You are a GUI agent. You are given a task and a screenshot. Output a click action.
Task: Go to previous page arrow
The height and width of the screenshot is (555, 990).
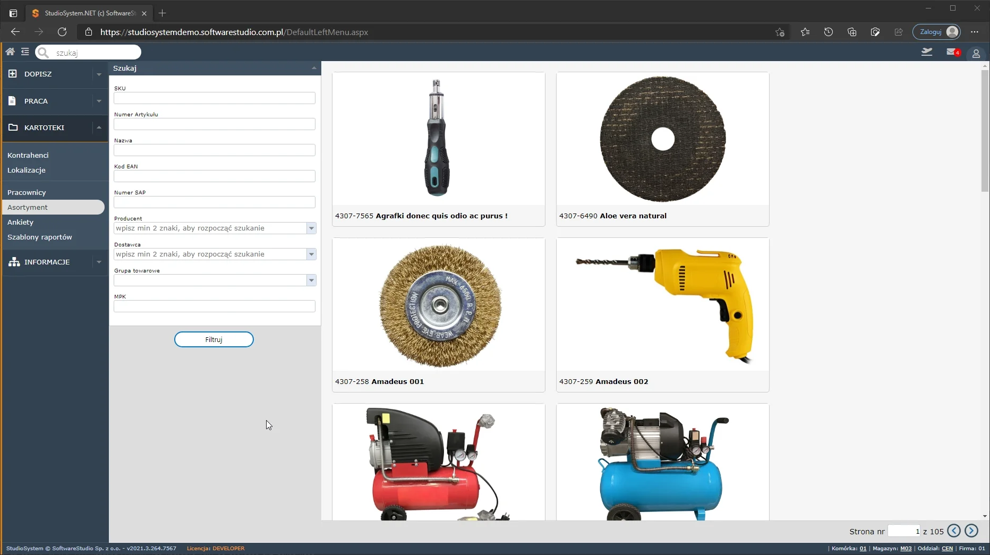tap(954, 531)
